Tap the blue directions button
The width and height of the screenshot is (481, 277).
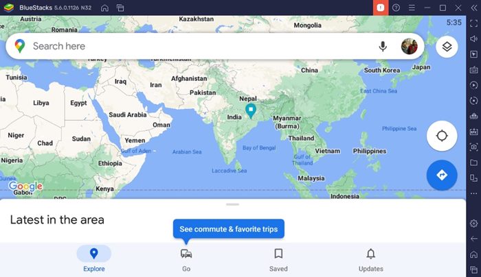[442, 175]
